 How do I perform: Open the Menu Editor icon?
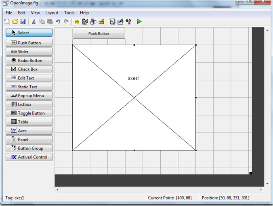pyautogui.click(x=85, y=21)
